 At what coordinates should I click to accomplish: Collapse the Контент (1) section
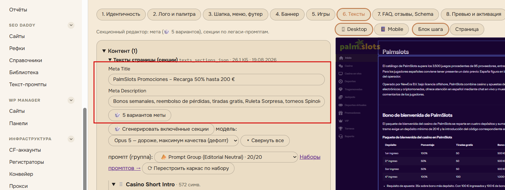pyautogui.click(x=104, y=51)
